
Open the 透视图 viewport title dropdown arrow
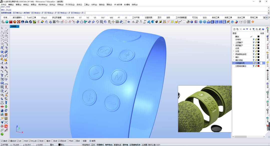(18, 26)
